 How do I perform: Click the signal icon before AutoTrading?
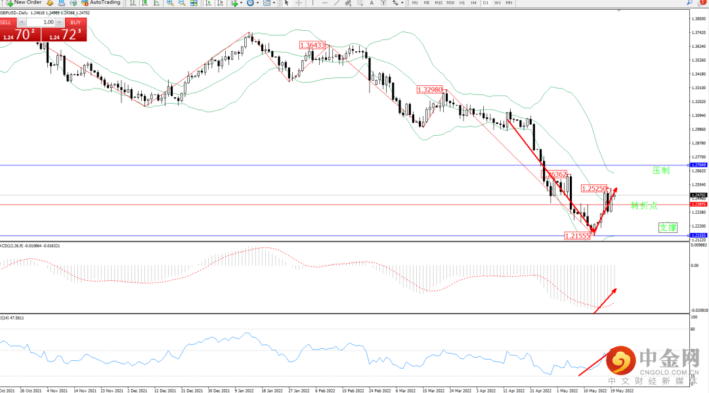(74, 3)
